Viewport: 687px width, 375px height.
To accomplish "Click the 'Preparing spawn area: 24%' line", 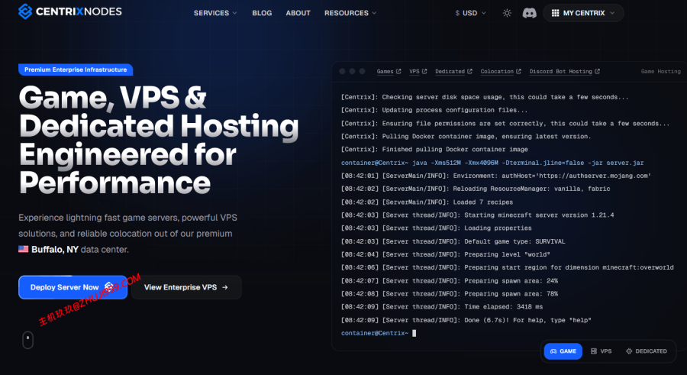I will tap(450, 281).
